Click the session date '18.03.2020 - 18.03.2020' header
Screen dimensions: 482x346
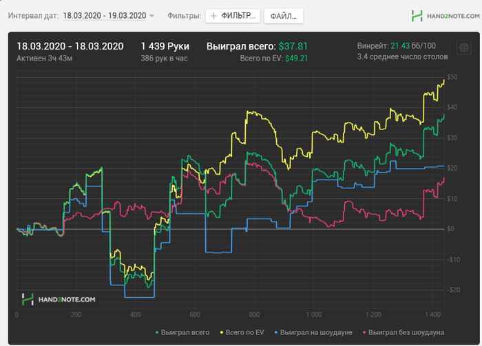[x=70, y=46]
